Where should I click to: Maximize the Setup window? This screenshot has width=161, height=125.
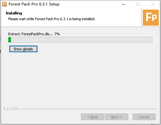click(x=138, y=4)
